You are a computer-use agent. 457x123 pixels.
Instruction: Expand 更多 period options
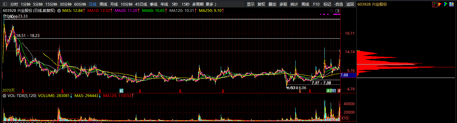pos(211,4)
